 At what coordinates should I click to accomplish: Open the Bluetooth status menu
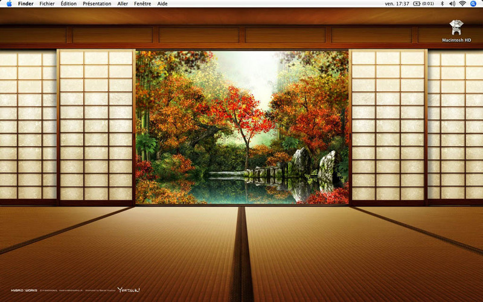click(x=442, y=4)
